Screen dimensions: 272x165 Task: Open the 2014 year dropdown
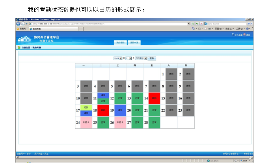pos(118,58)
